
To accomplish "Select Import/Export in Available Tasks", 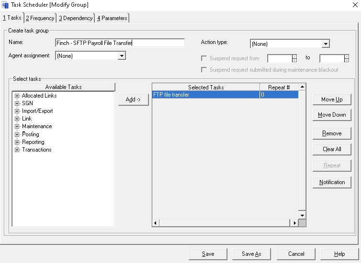I will (37, 111).
